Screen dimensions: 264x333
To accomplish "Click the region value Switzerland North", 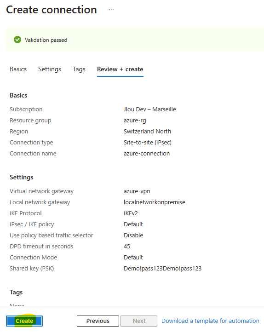I will point(147,131).
